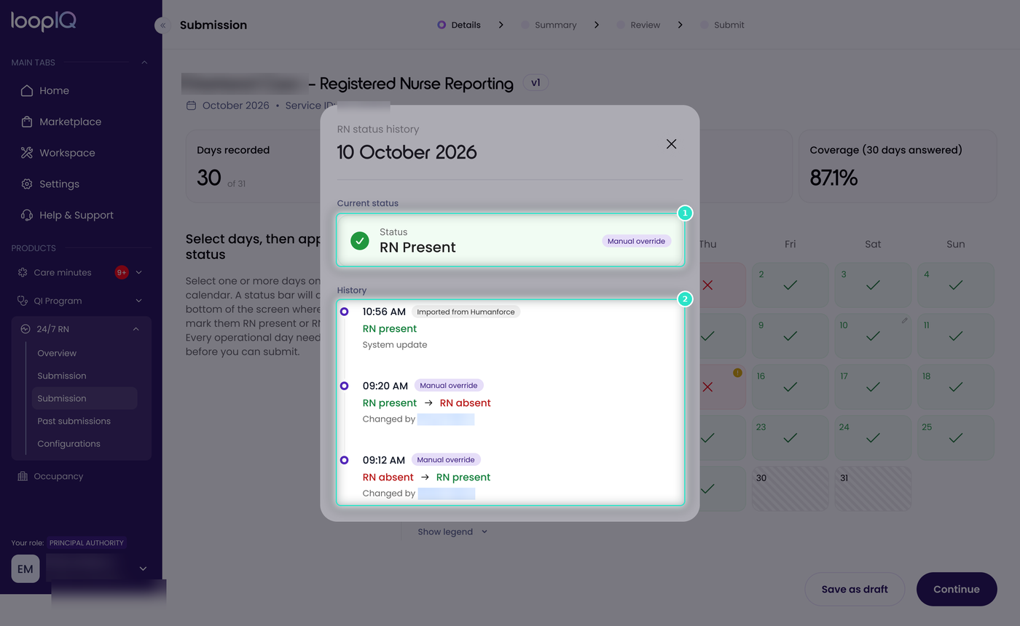Select calendar day 23
The image size is (1020, 626).
(790, 438)
